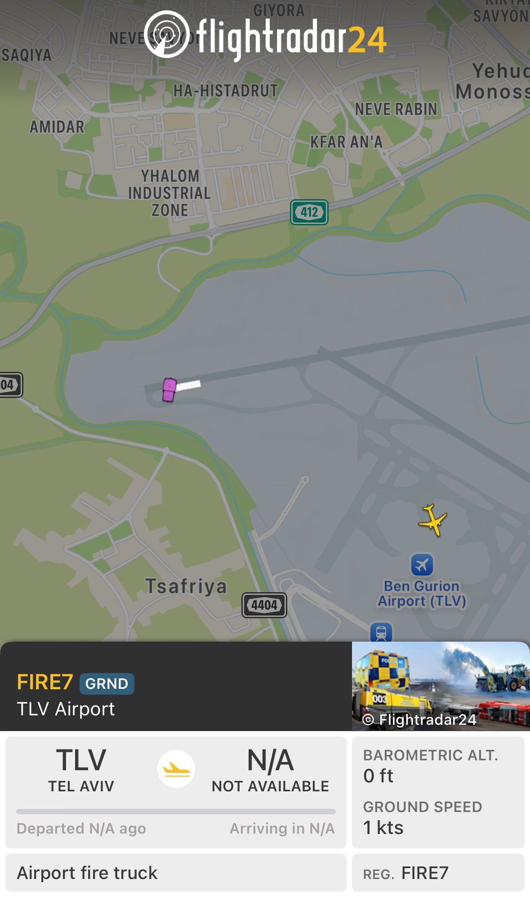The width and height of the screenshot is (530, 897).
Task: Tap the yellow landing plane progress icon
Action: point(176,768)
